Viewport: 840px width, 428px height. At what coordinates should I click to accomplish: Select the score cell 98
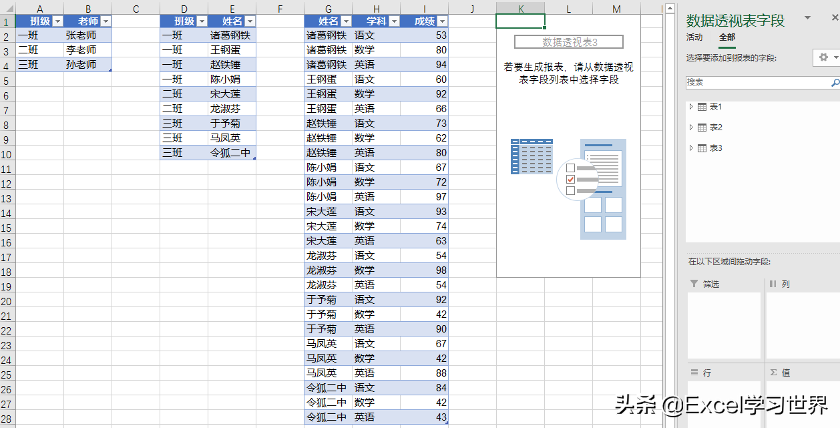tap(425, 270)
